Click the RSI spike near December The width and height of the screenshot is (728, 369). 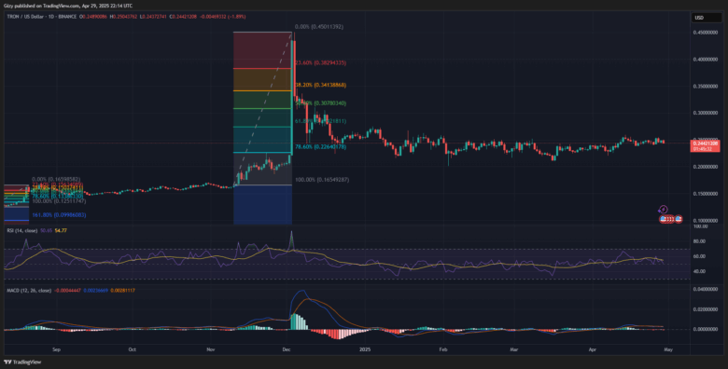291,239
